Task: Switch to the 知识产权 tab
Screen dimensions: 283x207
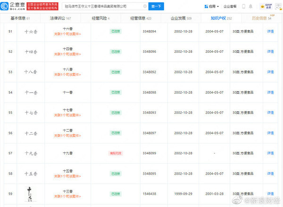Action: tap(221, 18)
